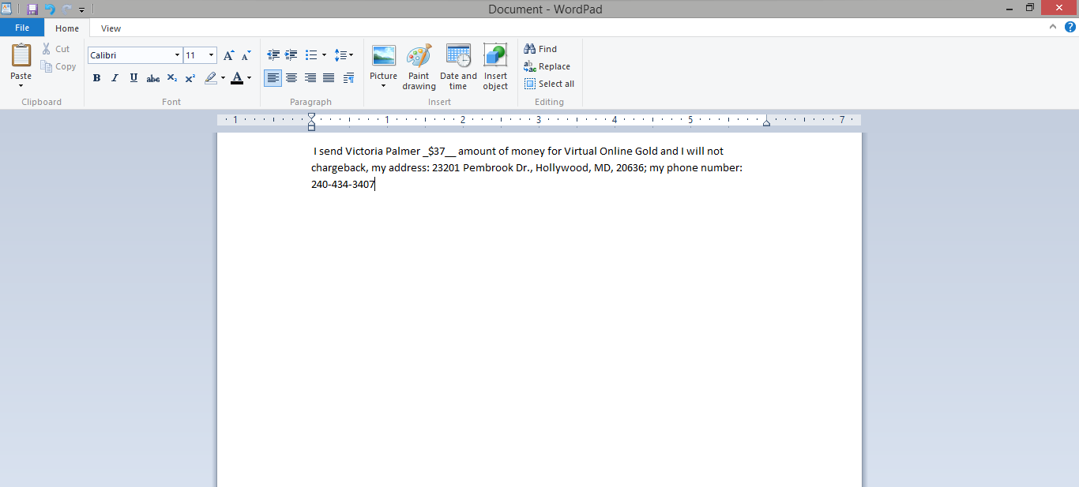Click the Increase indent icon

pyautogui.click(x=291, y=55)
